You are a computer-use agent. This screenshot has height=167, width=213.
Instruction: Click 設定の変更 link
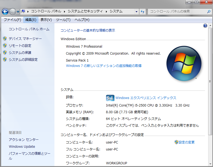[187, 142]
